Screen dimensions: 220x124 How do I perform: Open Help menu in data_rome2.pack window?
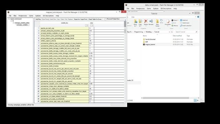175,9
